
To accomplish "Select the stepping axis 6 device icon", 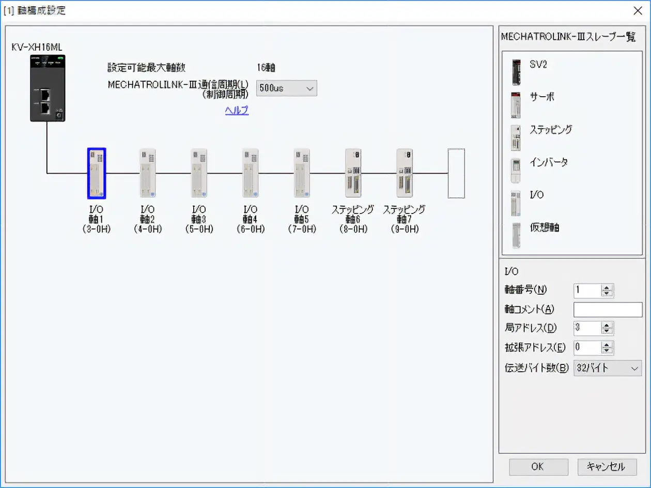I will (353, 173).
